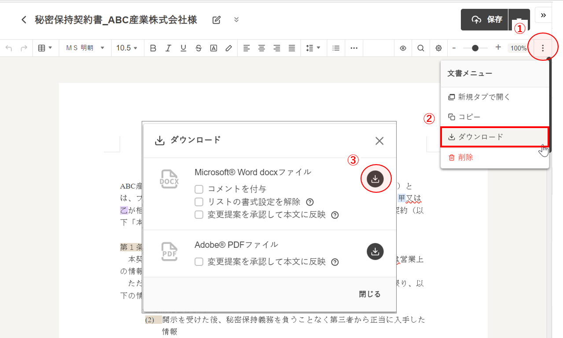Viewport: 563px width, 338px height.
Task: Check PDF 変更提案を承認して本文に反映 checkbox
Action: point(199,262)
